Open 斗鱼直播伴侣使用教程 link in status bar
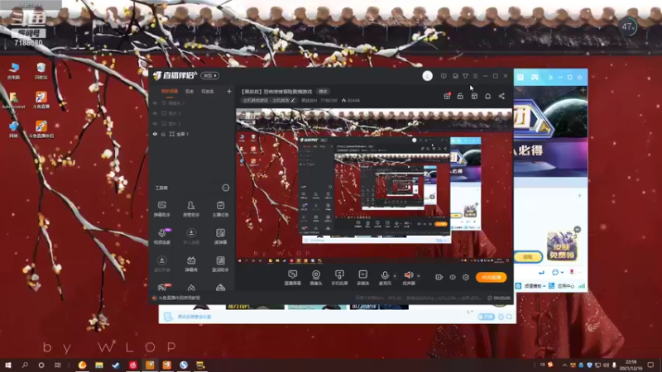 pyautogui.click(x=179, y=298)
